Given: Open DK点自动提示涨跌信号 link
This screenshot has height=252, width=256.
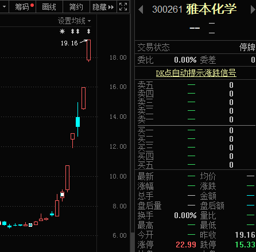Looking at the screenshot, I should (x=196, y=73).
